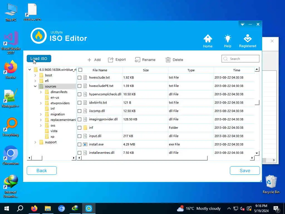The height and width of the screenshot is (214, 285).
Task: Expand the efi folder in the tree
Action: tap(35, 81)
